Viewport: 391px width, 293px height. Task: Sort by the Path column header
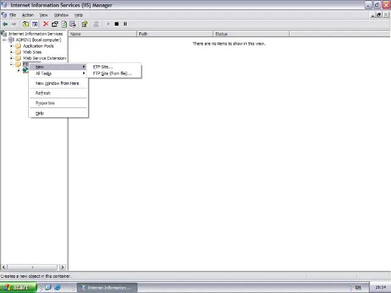[175, 34]
